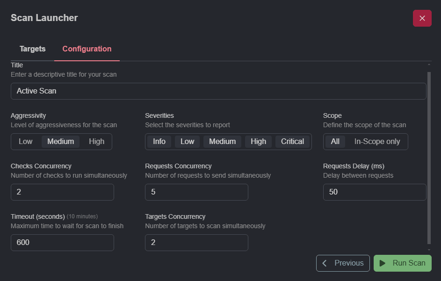Open the Configuration tab
Viewport: 441px width, 281px height.
(x=87, y=49)
